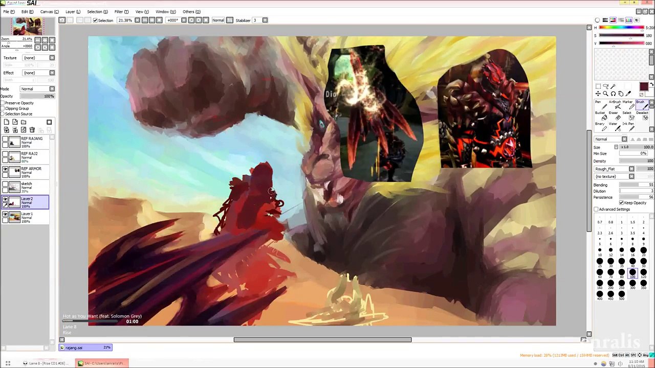Open the File menu
655x368 pixels.
click(9, 12)
